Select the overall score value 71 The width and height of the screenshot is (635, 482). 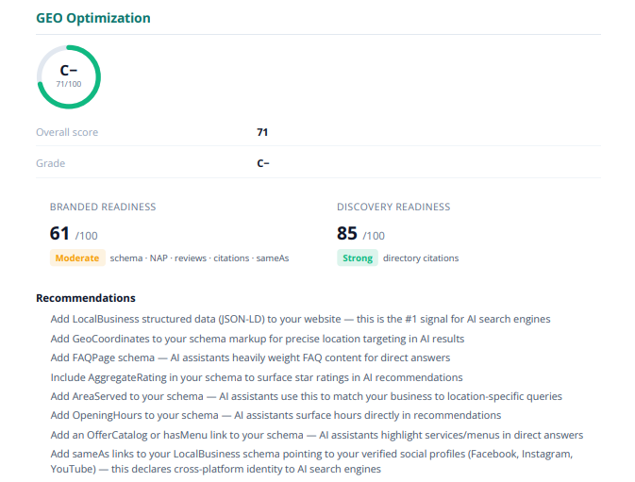point(262,132)
